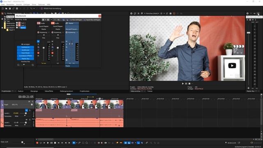Screen dimensions: 263x148
Task: Open the Optionen menu
Action: click(x=42, y=5)
